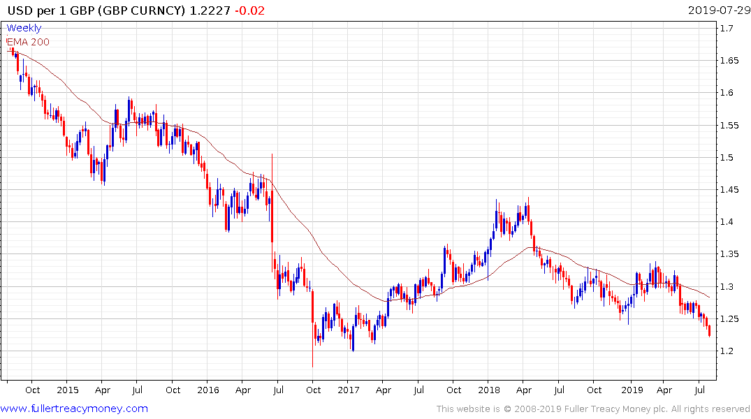The width and height of the screenshot is (751, 419).
Task: Click the 1.4 price axis label
Action: coord(727,221)
